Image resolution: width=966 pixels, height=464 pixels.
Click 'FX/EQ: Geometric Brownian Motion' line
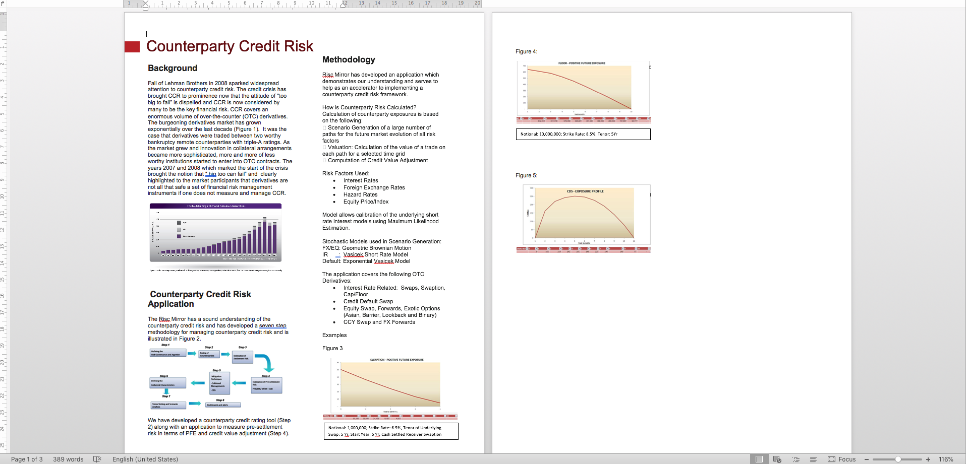click(x=367, y=248)
